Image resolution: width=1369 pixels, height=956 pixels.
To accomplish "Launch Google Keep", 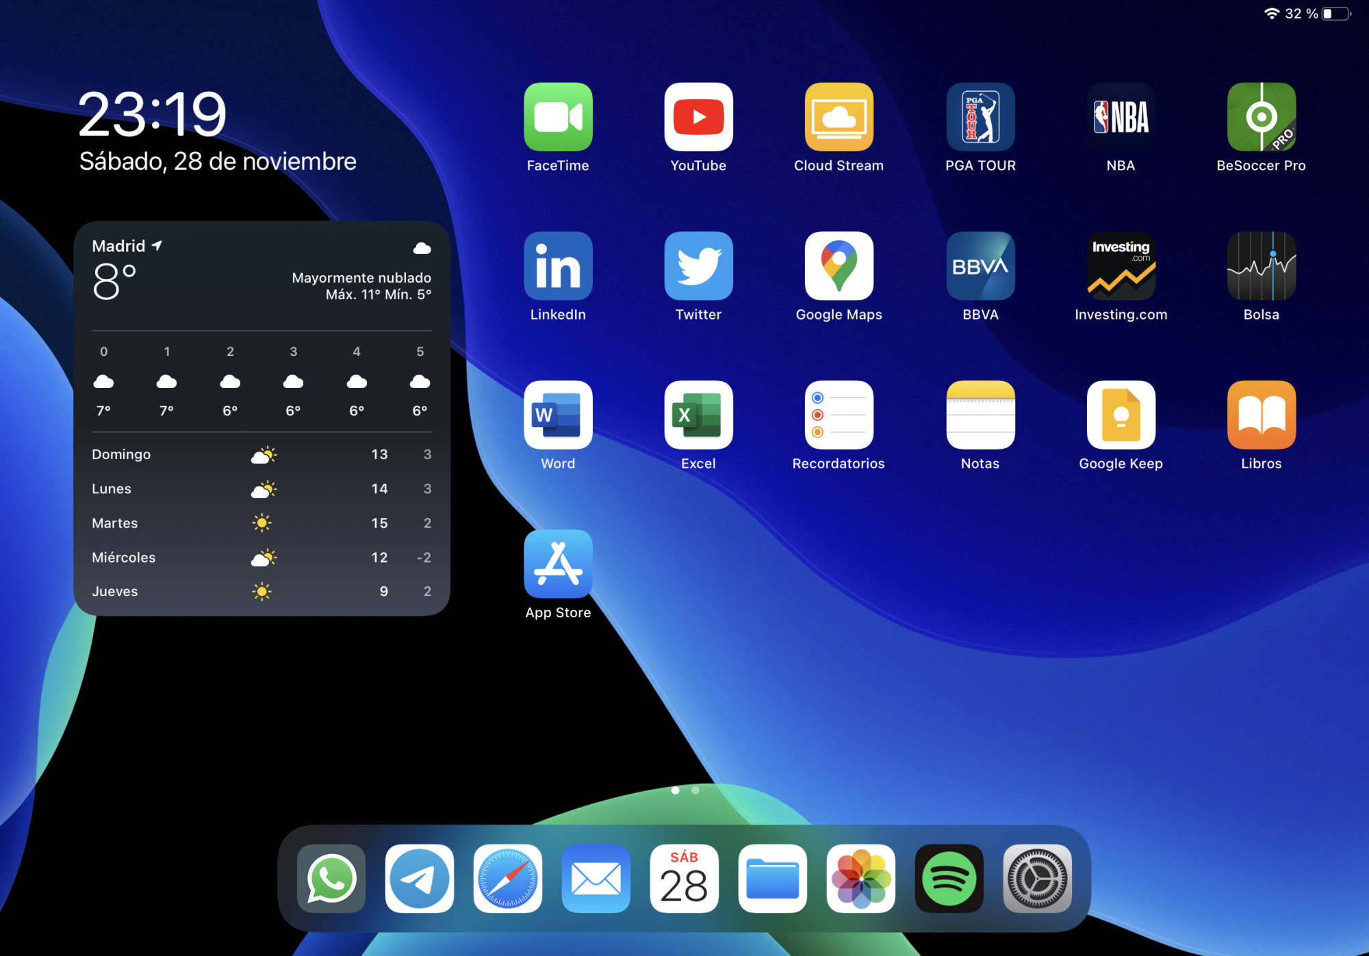I will pos(1121,415).
